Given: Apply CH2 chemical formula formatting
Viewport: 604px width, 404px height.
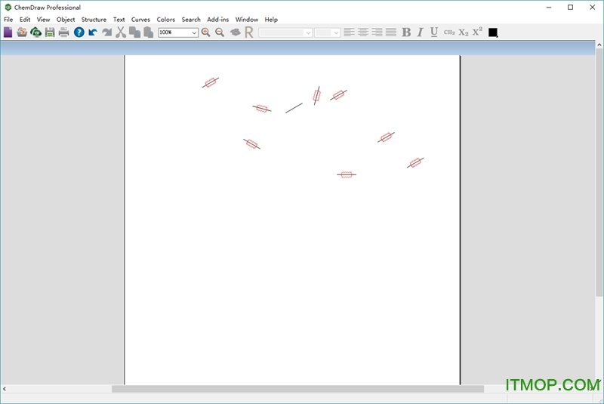Looking at the screenshot, I should (449, 32).
